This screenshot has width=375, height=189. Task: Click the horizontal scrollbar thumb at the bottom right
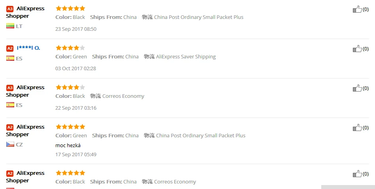(x=348, y=187)
